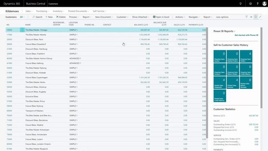Open the Posted Sales Return Receipts tile

pyautogui.click(x=246, y=83)
